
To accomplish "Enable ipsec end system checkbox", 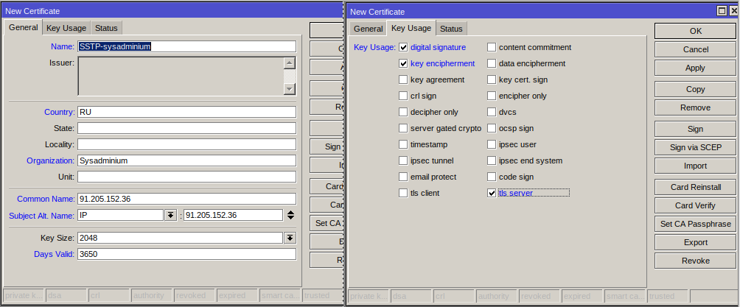I will [x=492, y=160].
